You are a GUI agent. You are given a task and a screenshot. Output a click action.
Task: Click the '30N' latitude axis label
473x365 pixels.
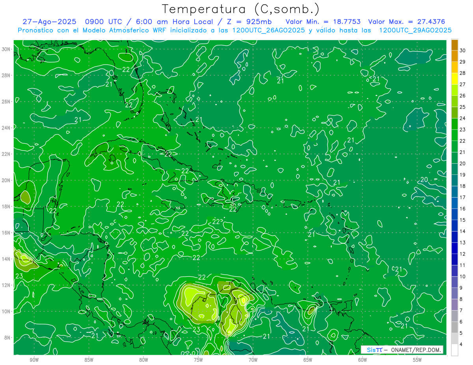[x=6, y=49]
